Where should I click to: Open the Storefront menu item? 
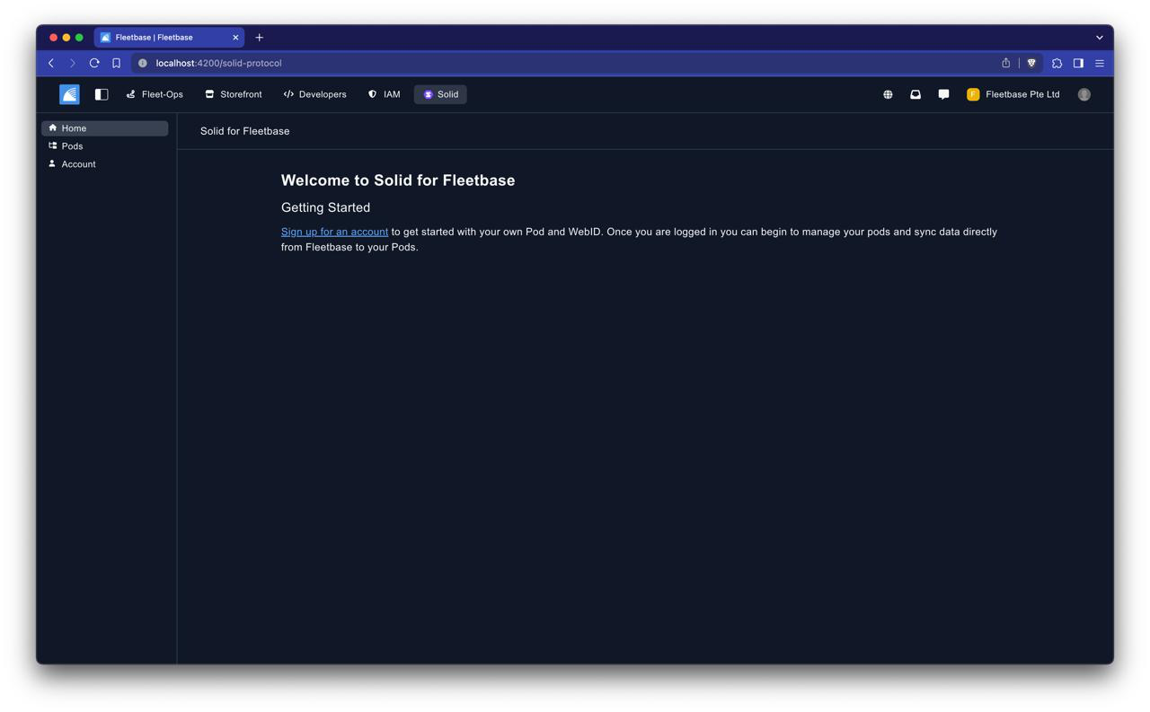(234, 94)
